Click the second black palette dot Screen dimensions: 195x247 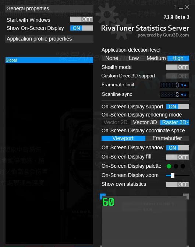(176, 166)
